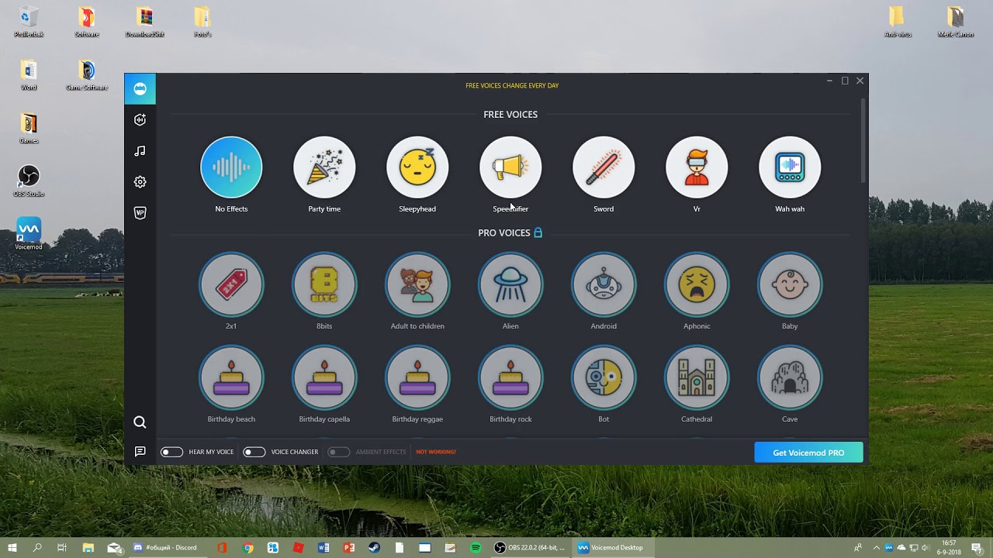Open the Games desktop shortcut
This screenshot has height=558, width=993.
[x=29, y=129]
